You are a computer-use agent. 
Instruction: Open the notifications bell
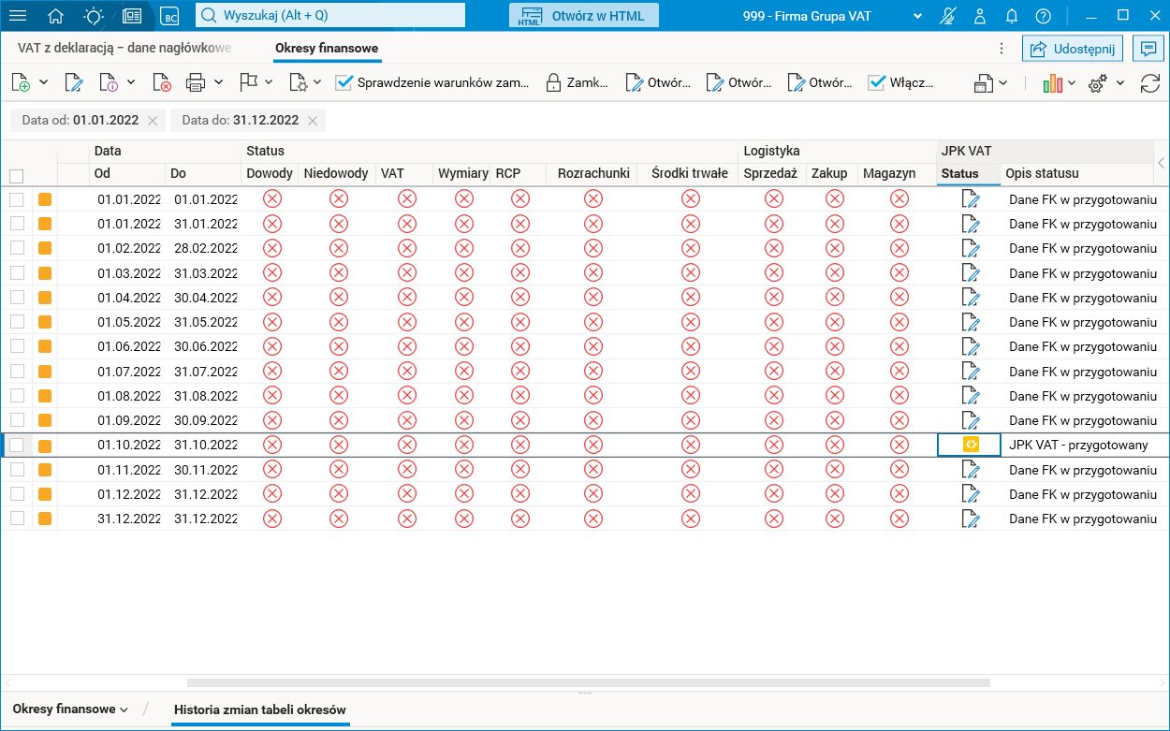point(1011,16)
